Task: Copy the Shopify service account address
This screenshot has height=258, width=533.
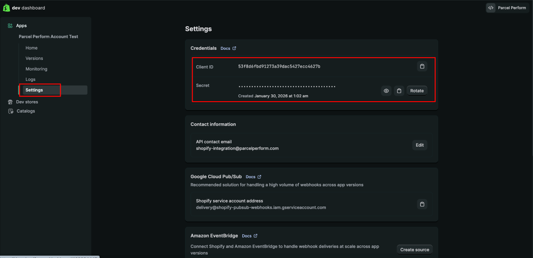Action: point(422,204)
